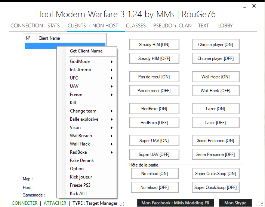Click RedBoxe [OFF] button
Image resolution: width=265 pixels, height=207 pixels.
(x=154, y=123)
